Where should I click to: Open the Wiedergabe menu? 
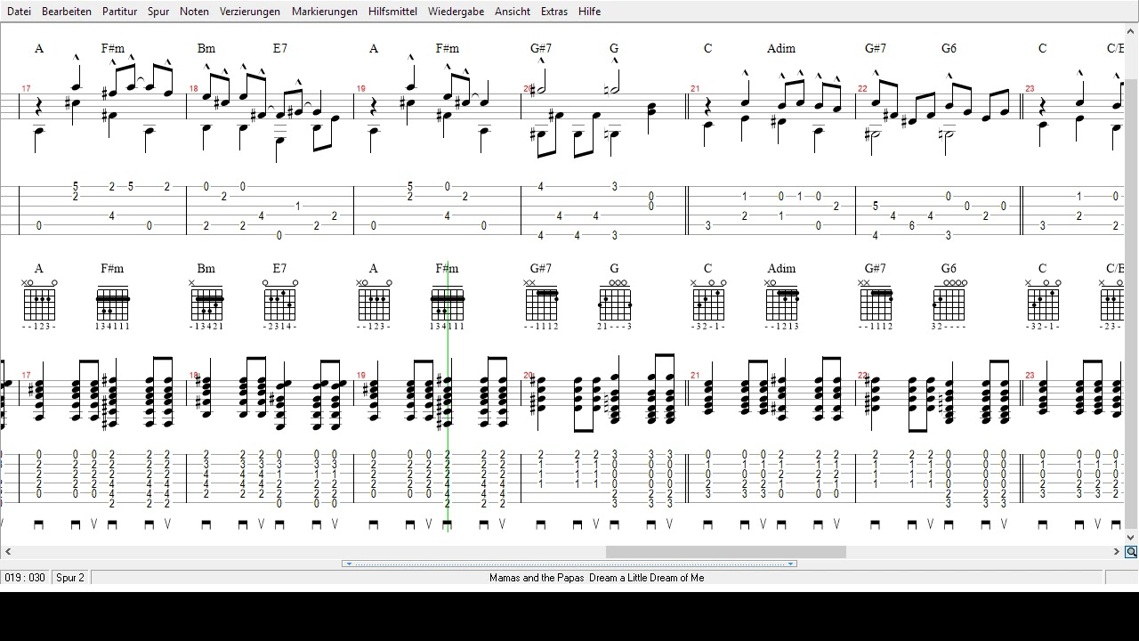click(x=456, y=12)
